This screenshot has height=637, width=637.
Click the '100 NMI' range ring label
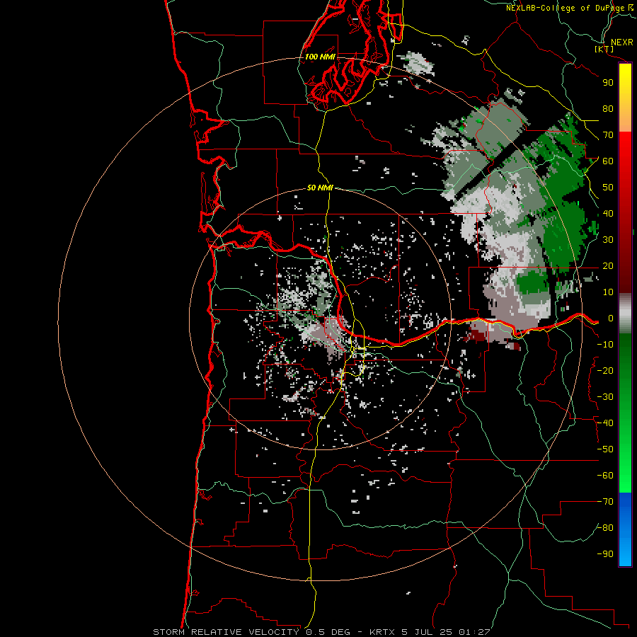[320, 57]
